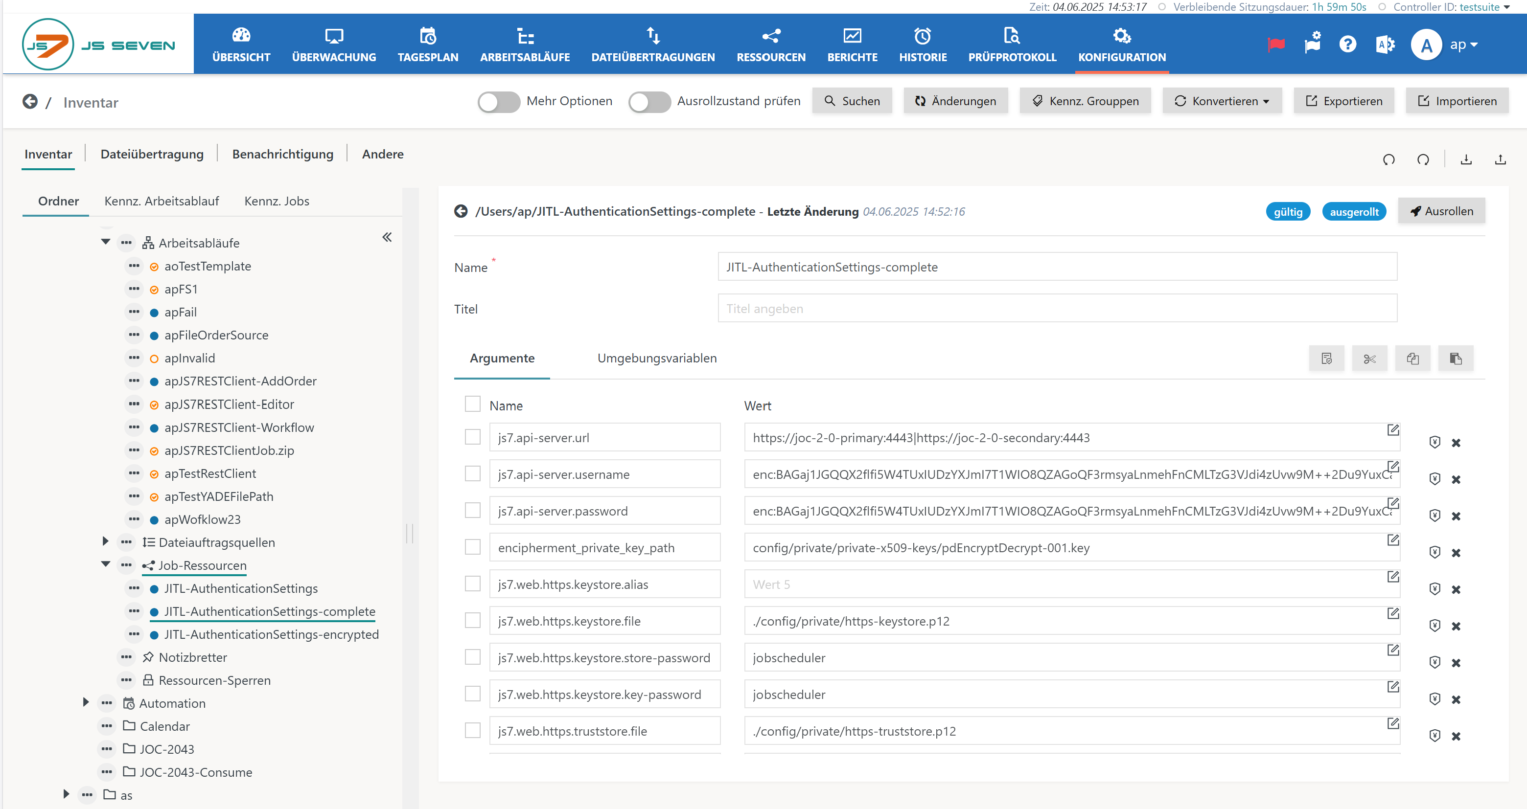
Task: Click the Ausrollen deploy button
Action: tap(1441, 211)
